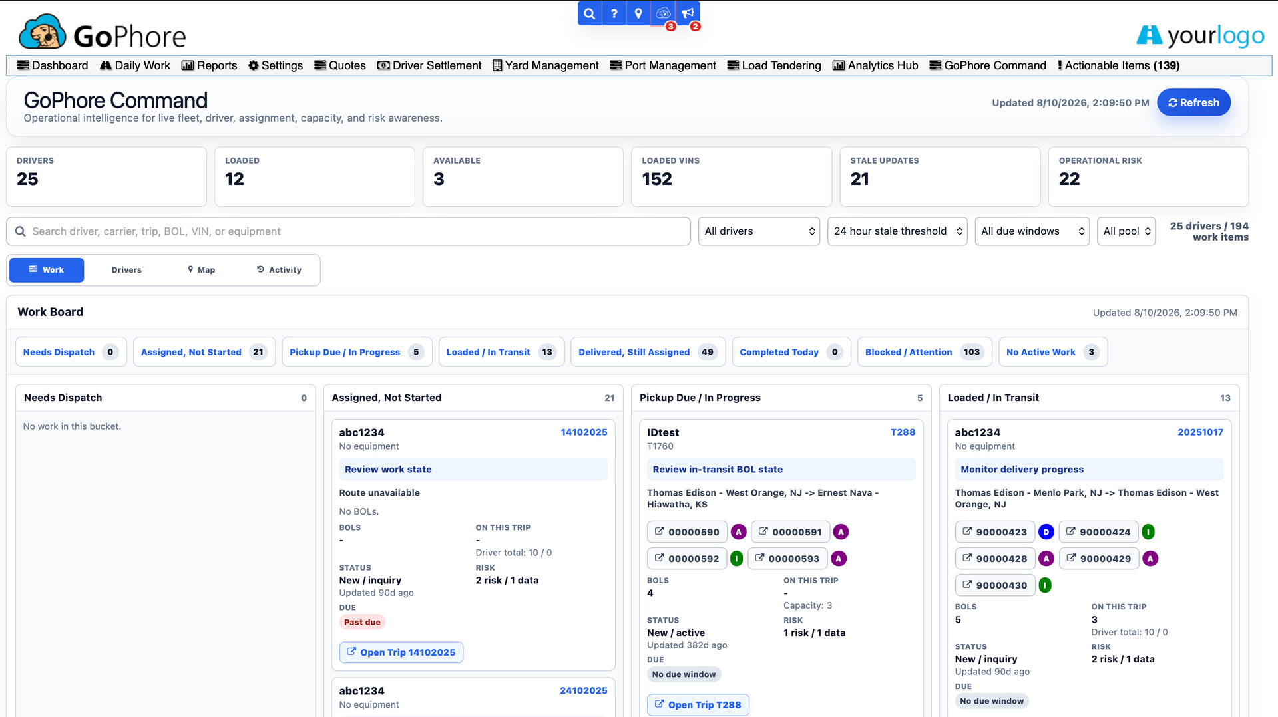Viewport: 1278px width, 717px height.
Task: Open BOL 90000428 chip
Action: (x=994, y=559)
